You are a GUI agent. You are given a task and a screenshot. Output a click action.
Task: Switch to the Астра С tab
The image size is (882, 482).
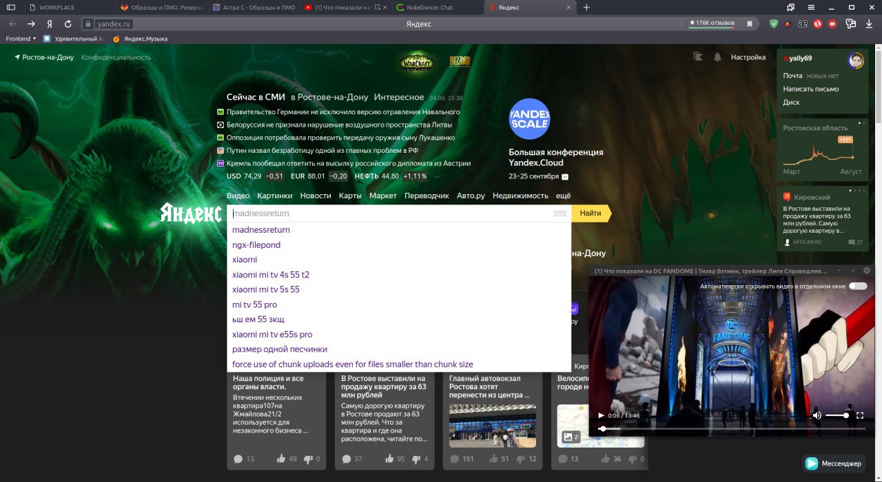point(253,7)
